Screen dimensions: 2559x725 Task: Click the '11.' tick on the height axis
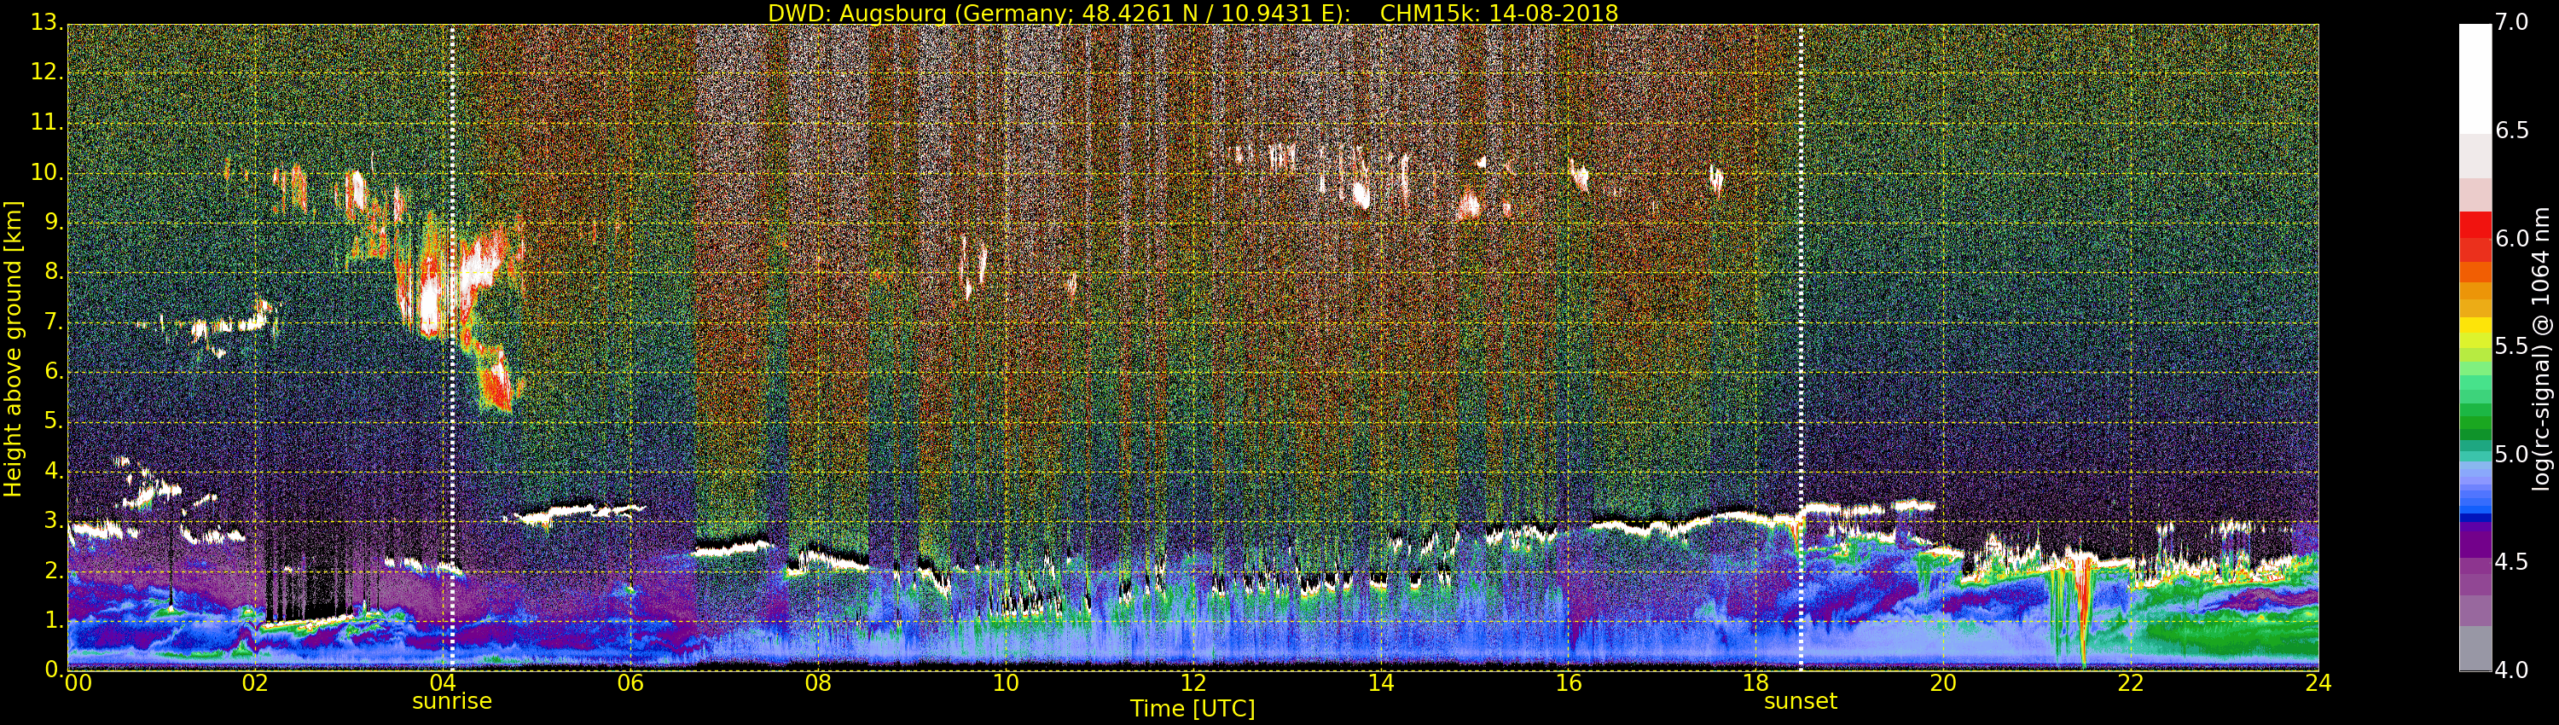pos(47,123)
